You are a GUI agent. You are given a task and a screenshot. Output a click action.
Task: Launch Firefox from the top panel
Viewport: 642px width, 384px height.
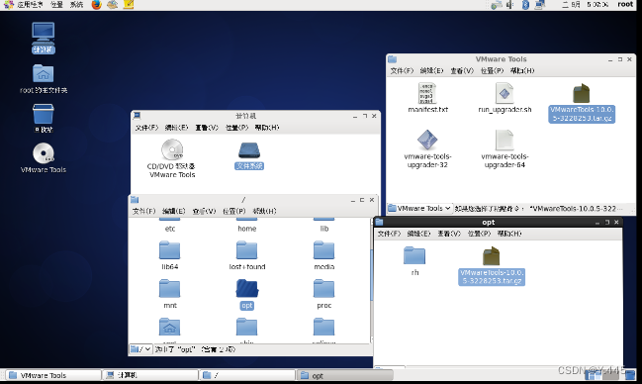point(97,5)
